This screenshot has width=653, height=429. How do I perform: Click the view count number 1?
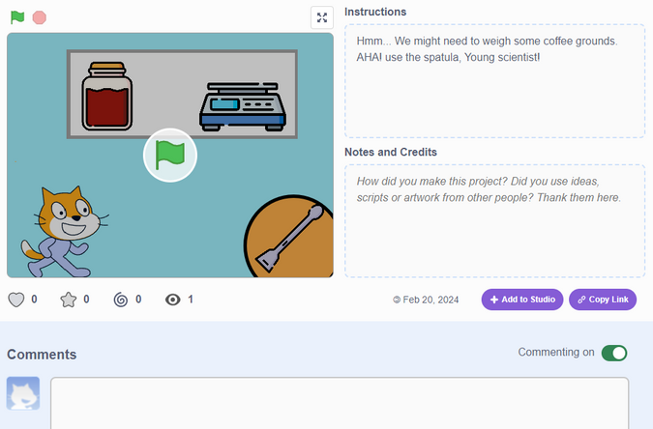tap(191, 300)
